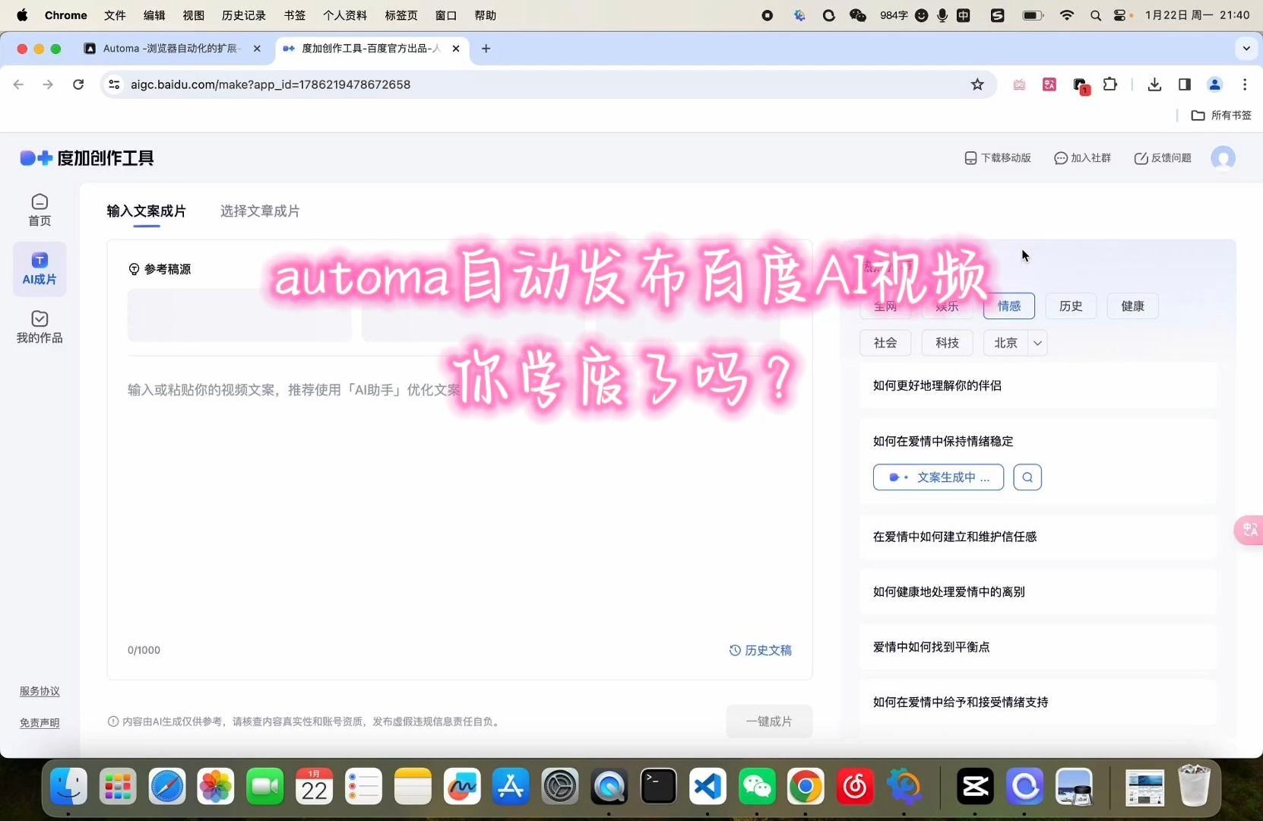Select the 社会 topic category
1263x821 pixels.
pyautogui.click(x=885, y=343)
